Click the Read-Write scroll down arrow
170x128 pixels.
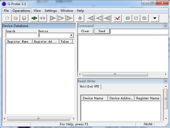(x=166, y=118)
